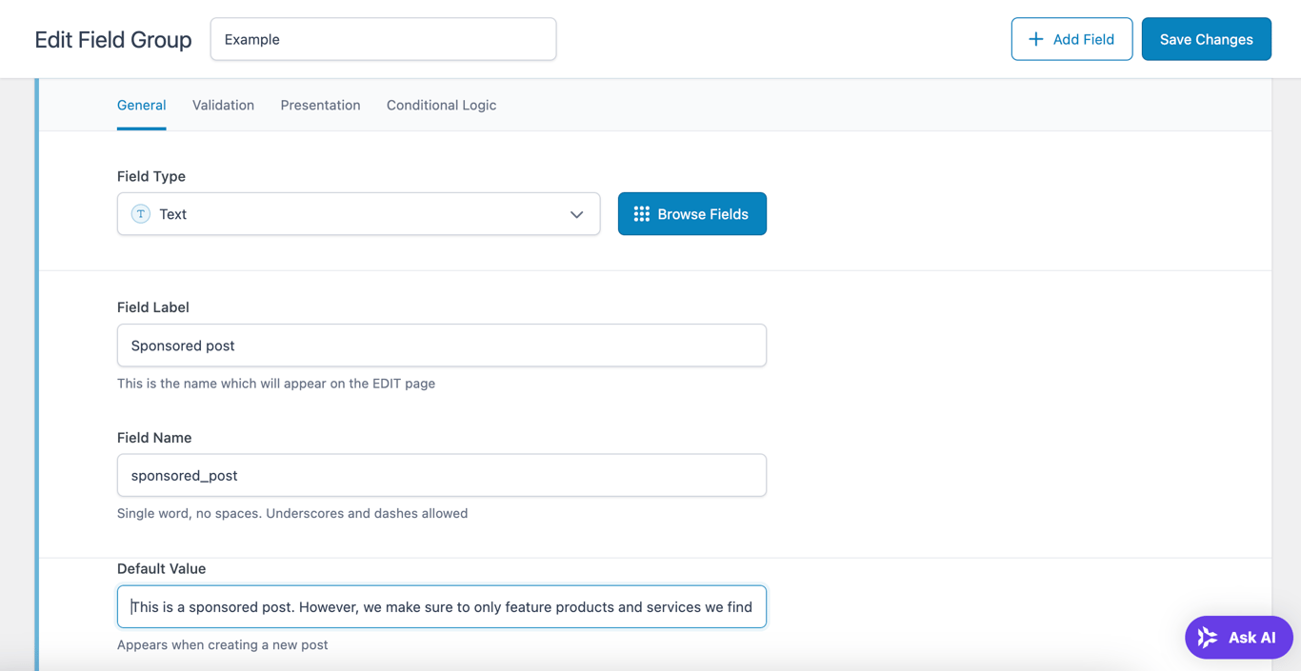
Task: Click the Ask AI button
Action: pos(1238,638)
